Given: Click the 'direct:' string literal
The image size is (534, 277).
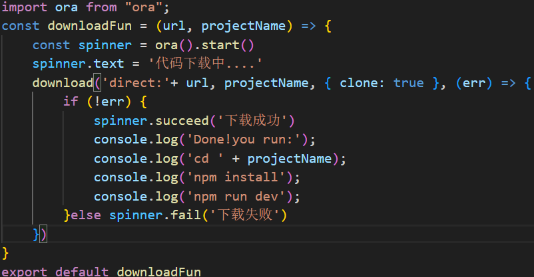Looking at the screenshot, I should click(136, 83).
